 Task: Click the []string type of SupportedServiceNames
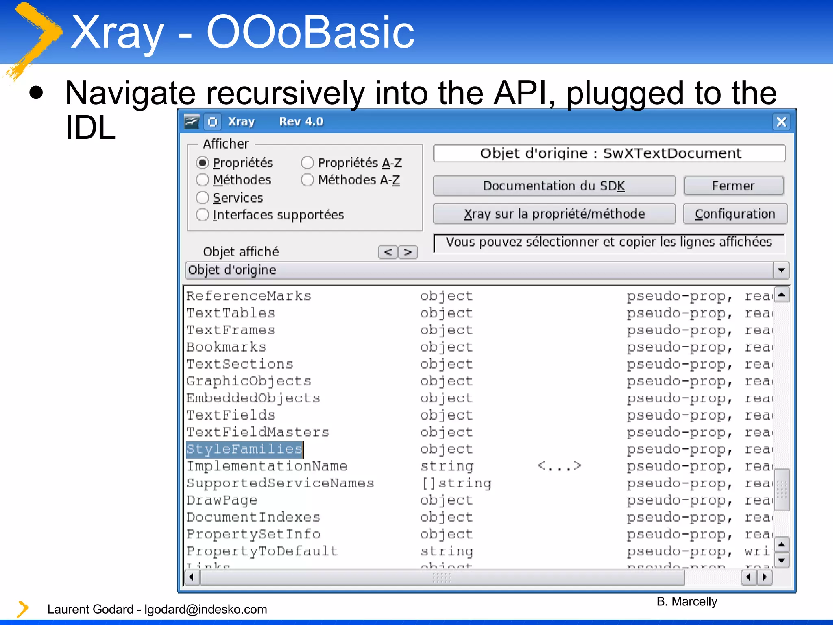point(456,483)
